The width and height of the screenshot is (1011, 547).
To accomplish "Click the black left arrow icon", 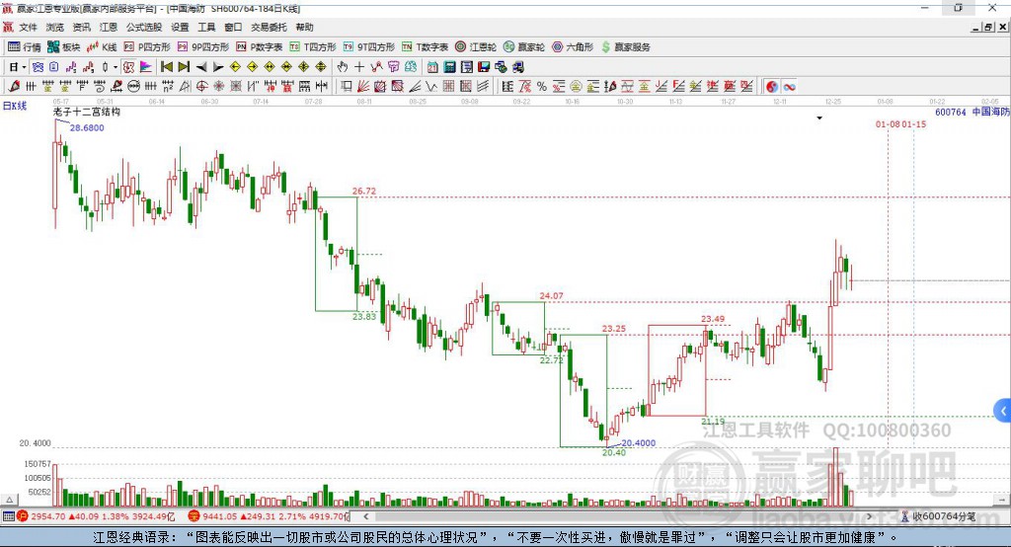I will pos(201,66).
